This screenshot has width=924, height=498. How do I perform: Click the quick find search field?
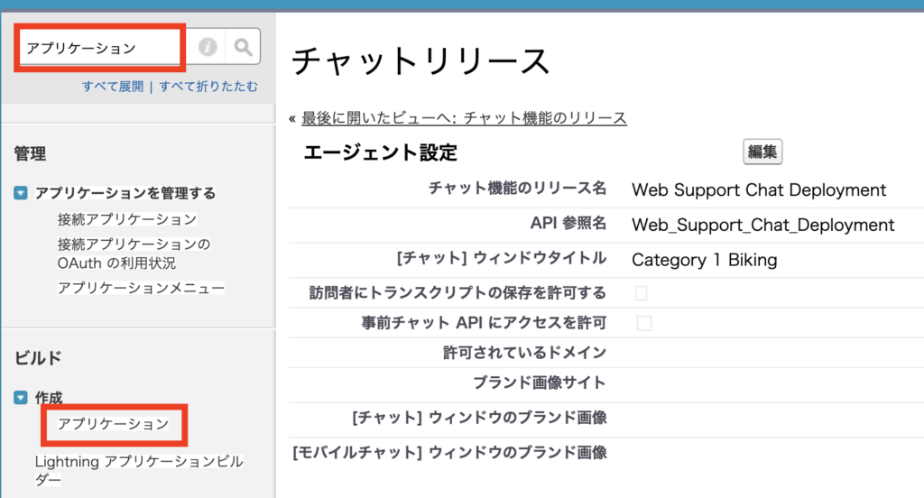(100, 47)
